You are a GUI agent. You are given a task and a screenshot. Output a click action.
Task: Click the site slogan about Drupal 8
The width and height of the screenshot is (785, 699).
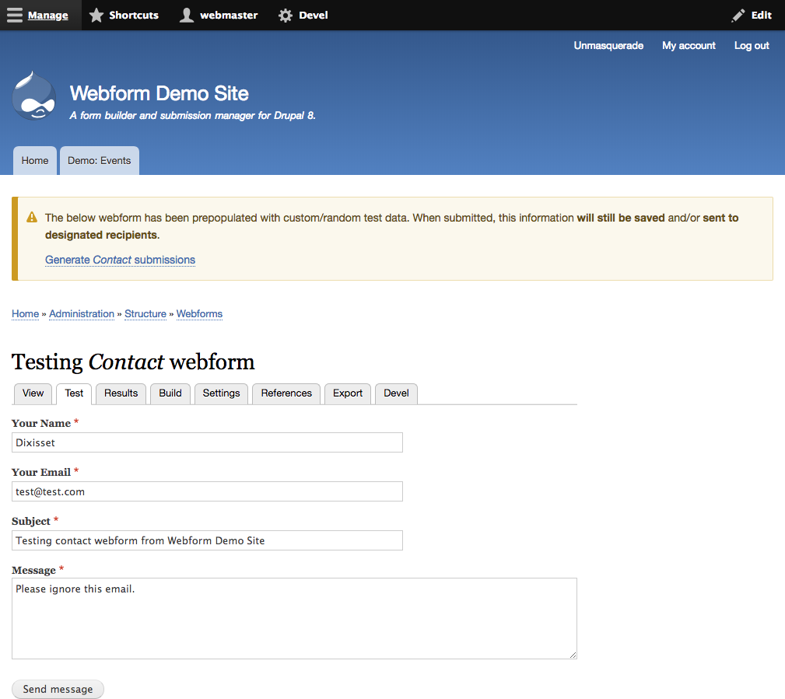point(193,116)
